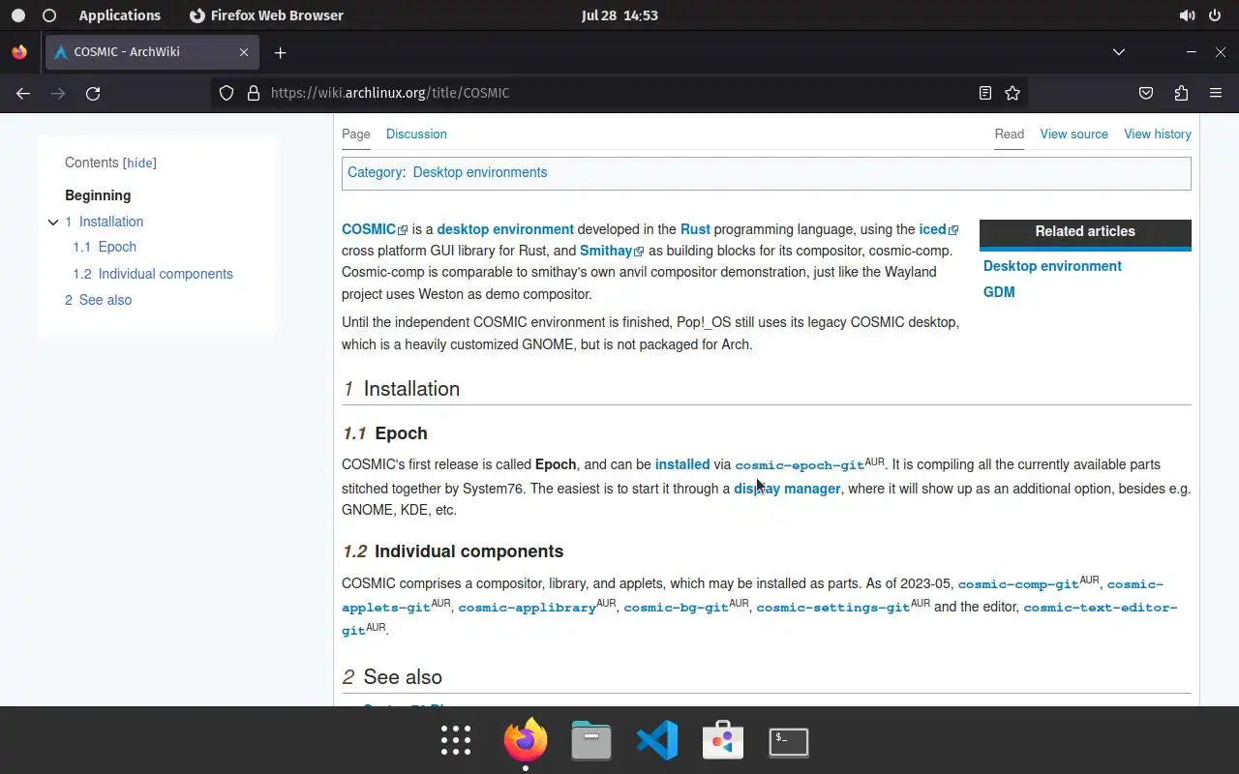The image size is (1239, 774).
Task: Open Desktop environment in Related articles
Action: click(x=1052, y=266)
